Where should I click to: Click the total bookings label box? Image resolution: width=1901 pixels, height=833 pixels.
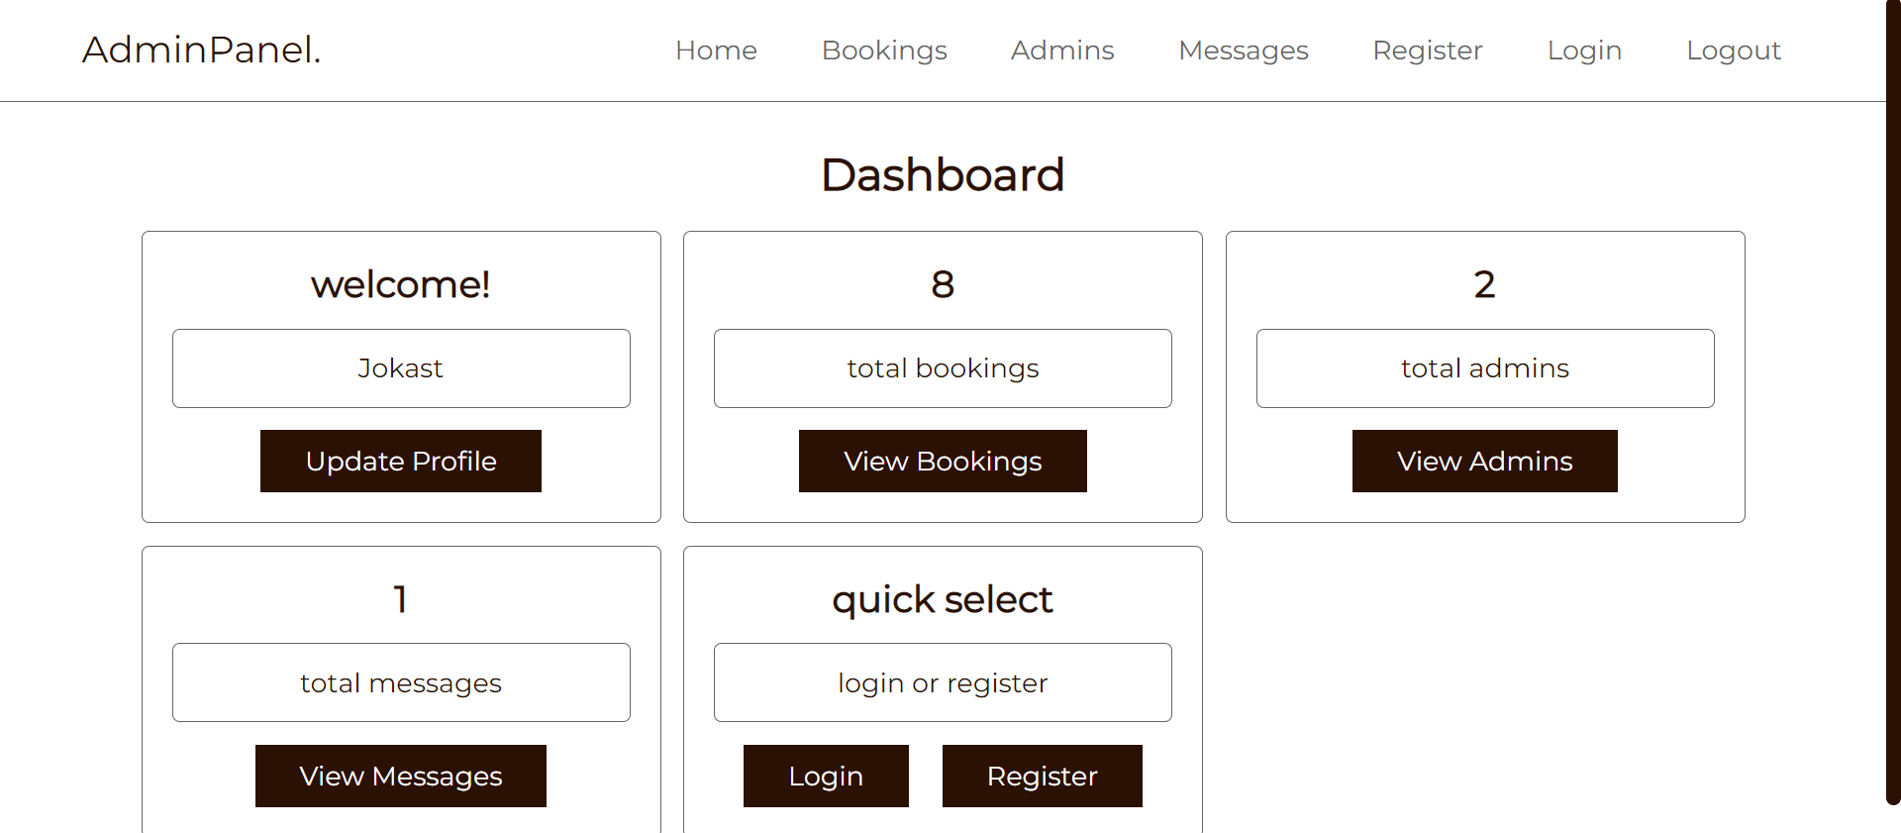(x=943, y=368)
